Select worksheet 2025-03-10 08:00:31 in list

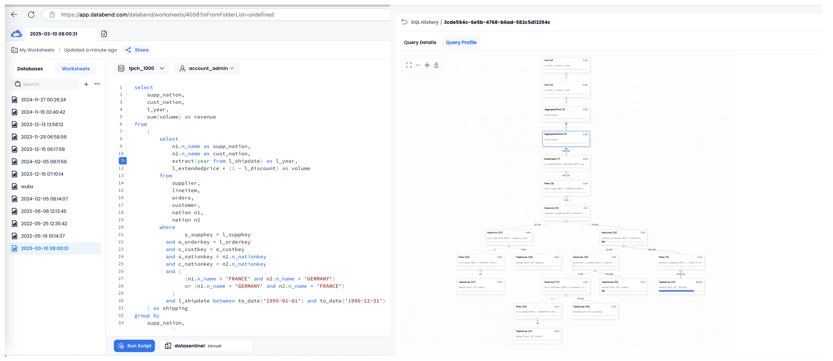[55, 249]
